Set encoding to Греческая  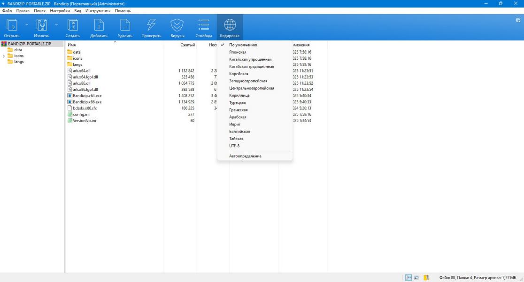click(x=254, y=110)
